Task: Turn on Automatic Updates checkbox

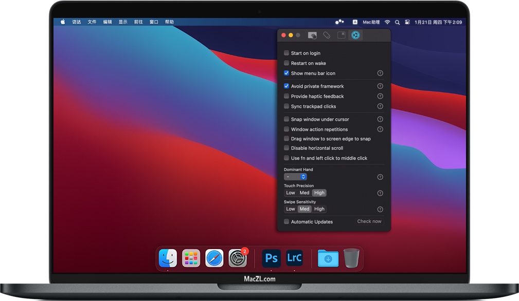Action: tap(287, 222)
